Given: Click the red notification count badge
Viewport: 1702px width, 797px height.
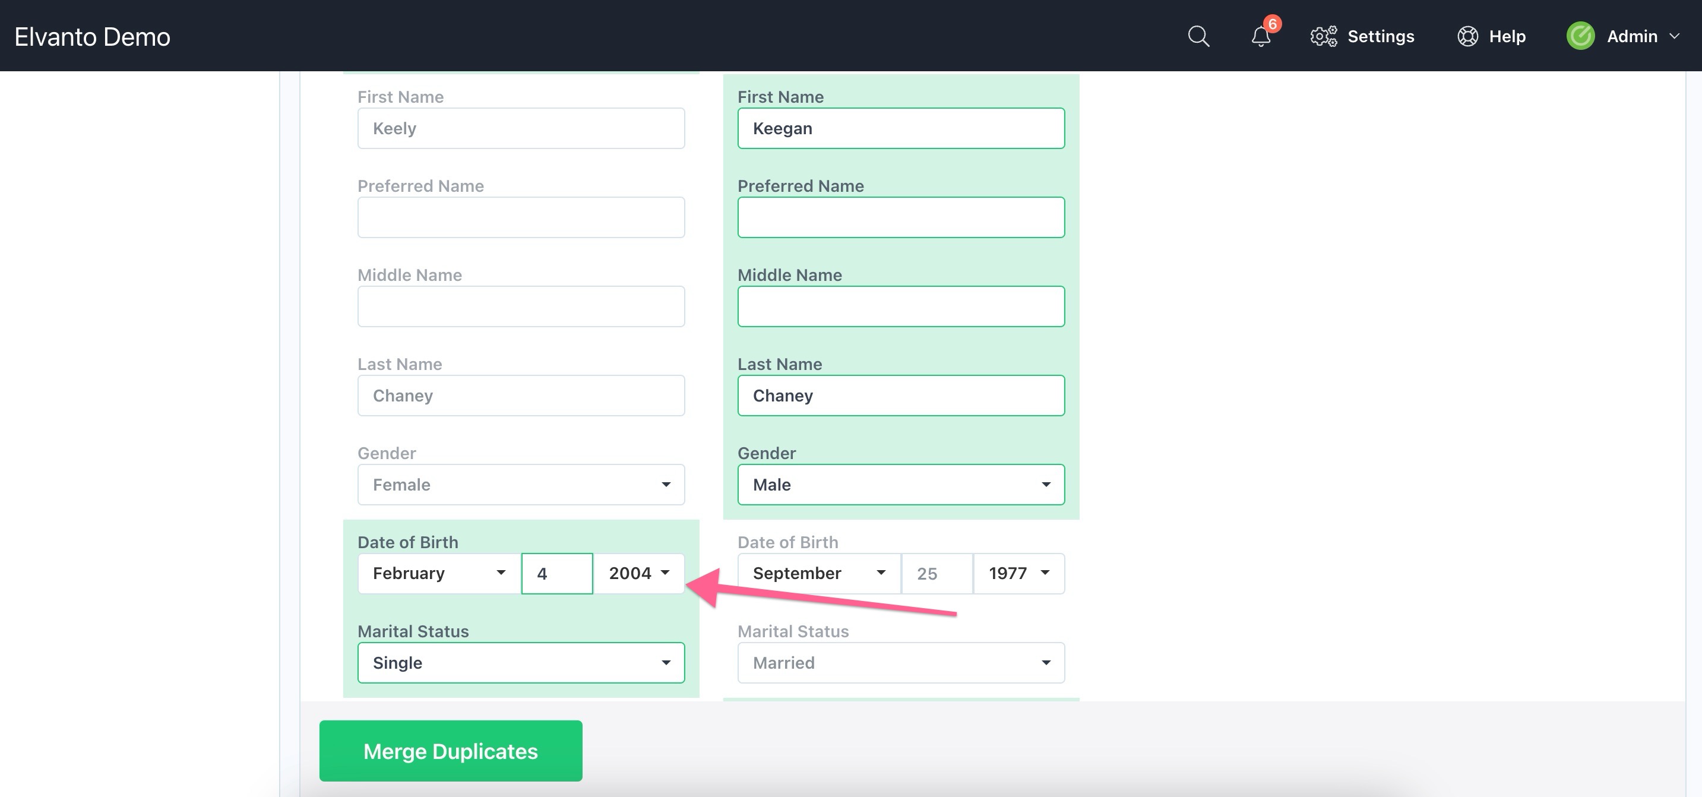Looking at the screenshot, I should point(1273,24).
